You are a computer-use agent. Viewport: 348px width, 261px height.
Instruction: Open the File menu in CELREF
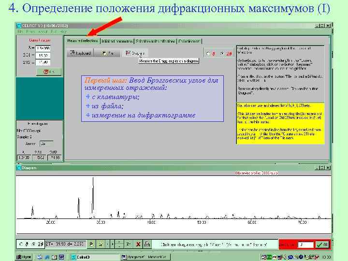point(20,32)
